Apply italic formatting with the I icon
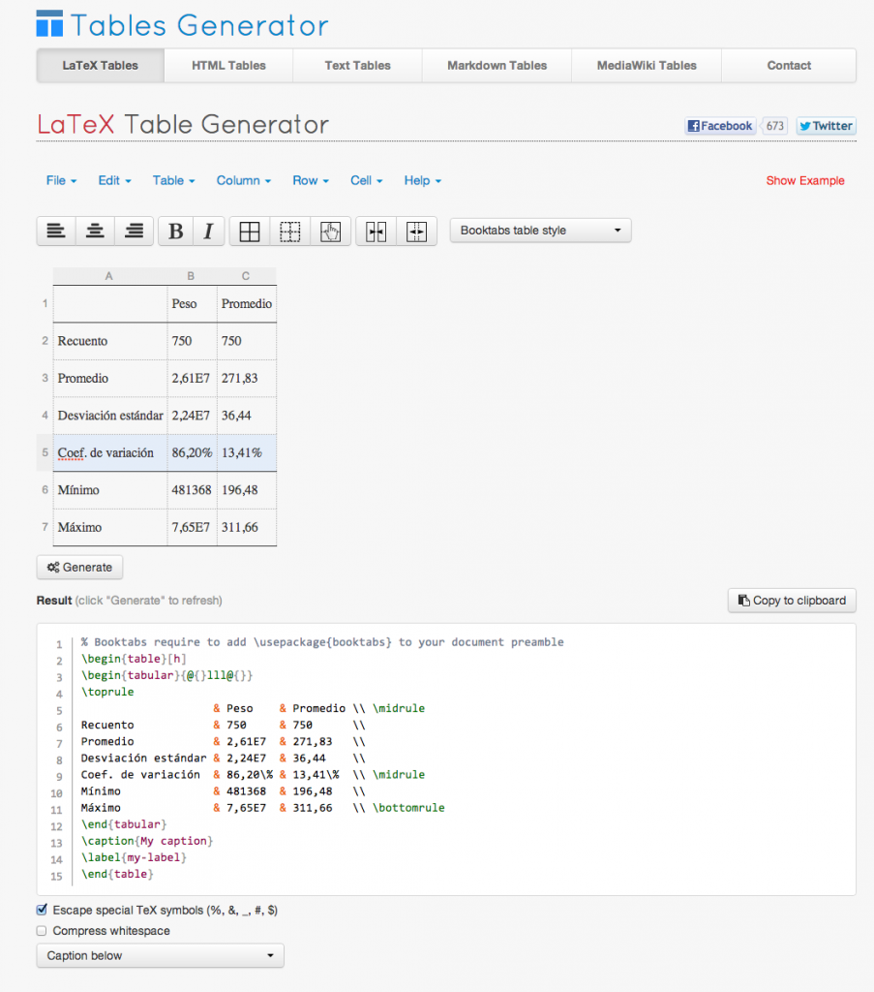 click(x=208, y=231)
